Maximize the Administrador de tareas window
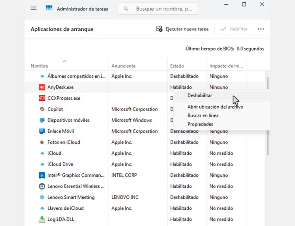This screenshot has width=295, height=226. point(244,4)
